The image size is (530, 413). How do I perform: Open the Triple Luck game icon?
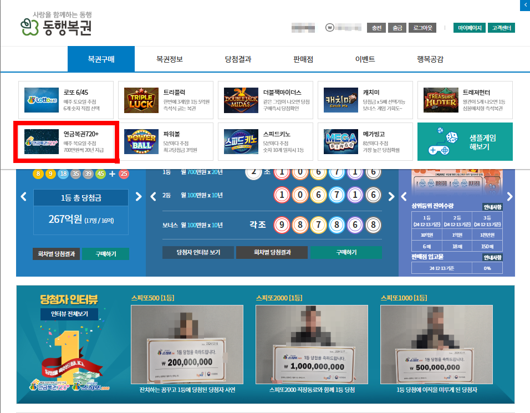pos(141,100)
